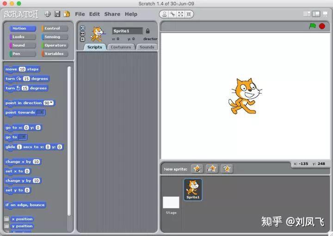Set rotation style to don't rotate
This screenshot has height=236, width=333.
(82, 39)
